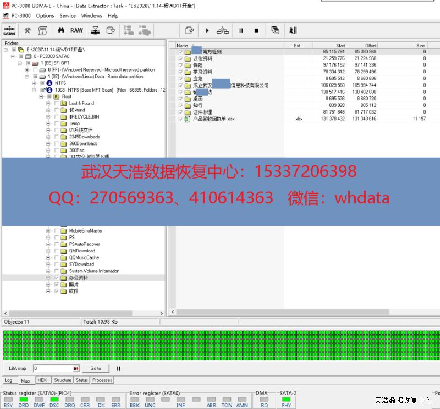Expand the Lost & Found tree node
This screenshot has width=440, height=409.
coord(48,103)
